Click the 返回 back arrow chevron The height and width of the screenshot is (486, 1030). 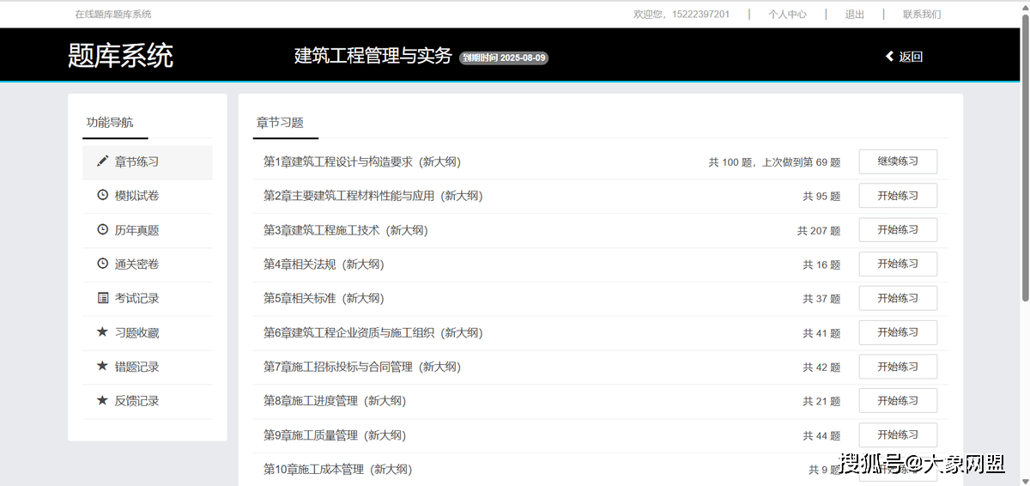pos(890,57)
